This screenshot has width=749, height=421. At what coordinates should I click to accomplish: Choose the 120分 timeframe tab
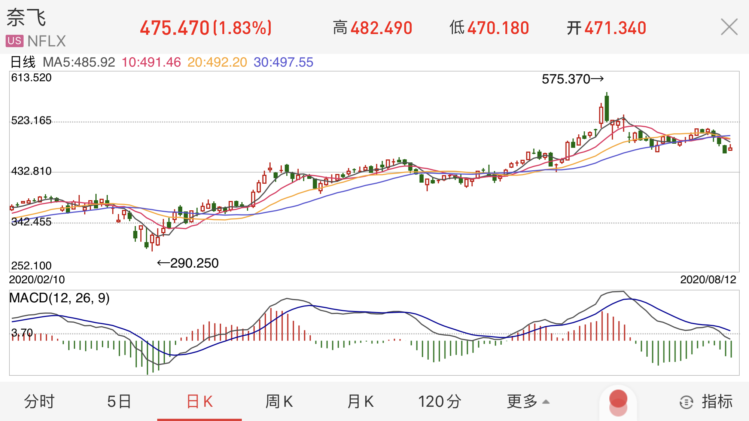point(439,402)
